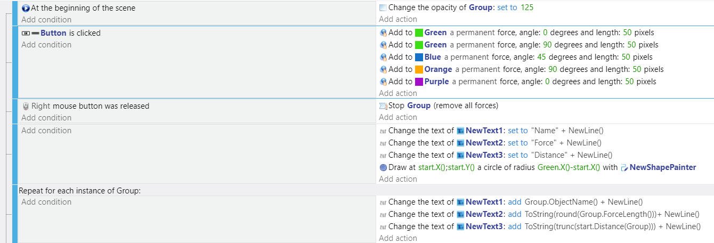Viewport: 714px width, 243px height.
Task: Select the Blue object icon in force action
Action: pyautogui.click(x=419, y=57)
